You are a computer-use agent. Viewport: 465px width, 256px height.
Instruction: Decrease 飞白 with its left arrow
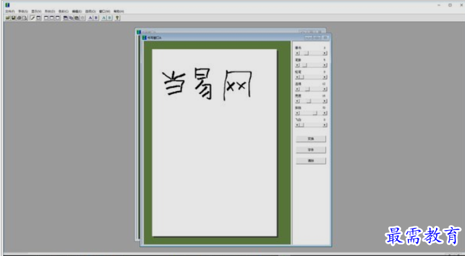pyautogui.click(x=297, y=125)
